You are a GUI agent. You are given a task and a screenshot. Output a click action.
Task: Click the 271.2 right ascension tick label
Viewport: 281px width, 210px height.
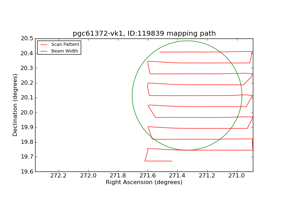(x=207, y=176)
